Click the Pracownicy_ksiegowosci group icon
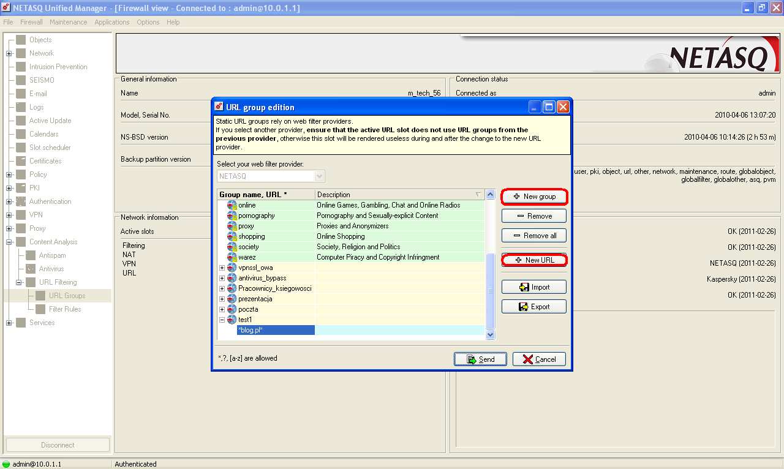 click(x=232, y=288)
